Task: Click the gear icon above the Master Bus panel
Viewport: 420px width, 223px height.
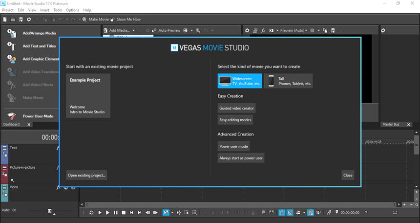Action: tap(383, 30)
